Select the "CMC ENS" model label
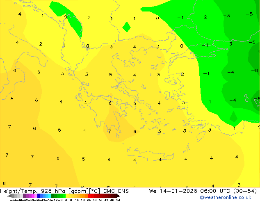The width and height of the screenshot is (260, 201). (116, 191)
